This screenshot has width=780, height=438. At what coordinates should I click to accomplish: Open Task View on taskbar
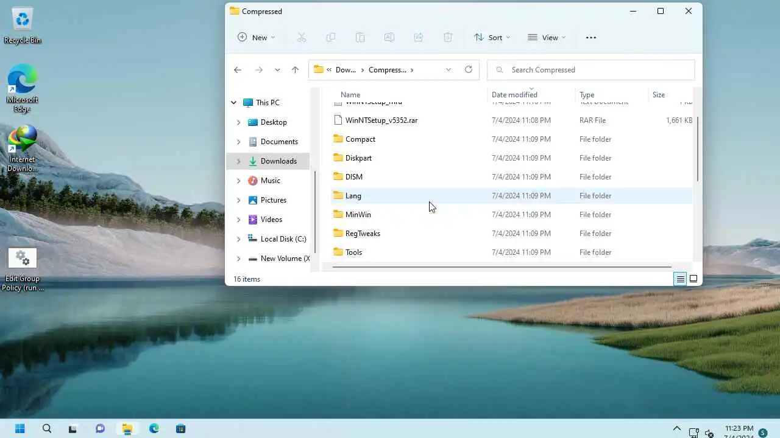[73, 428]
